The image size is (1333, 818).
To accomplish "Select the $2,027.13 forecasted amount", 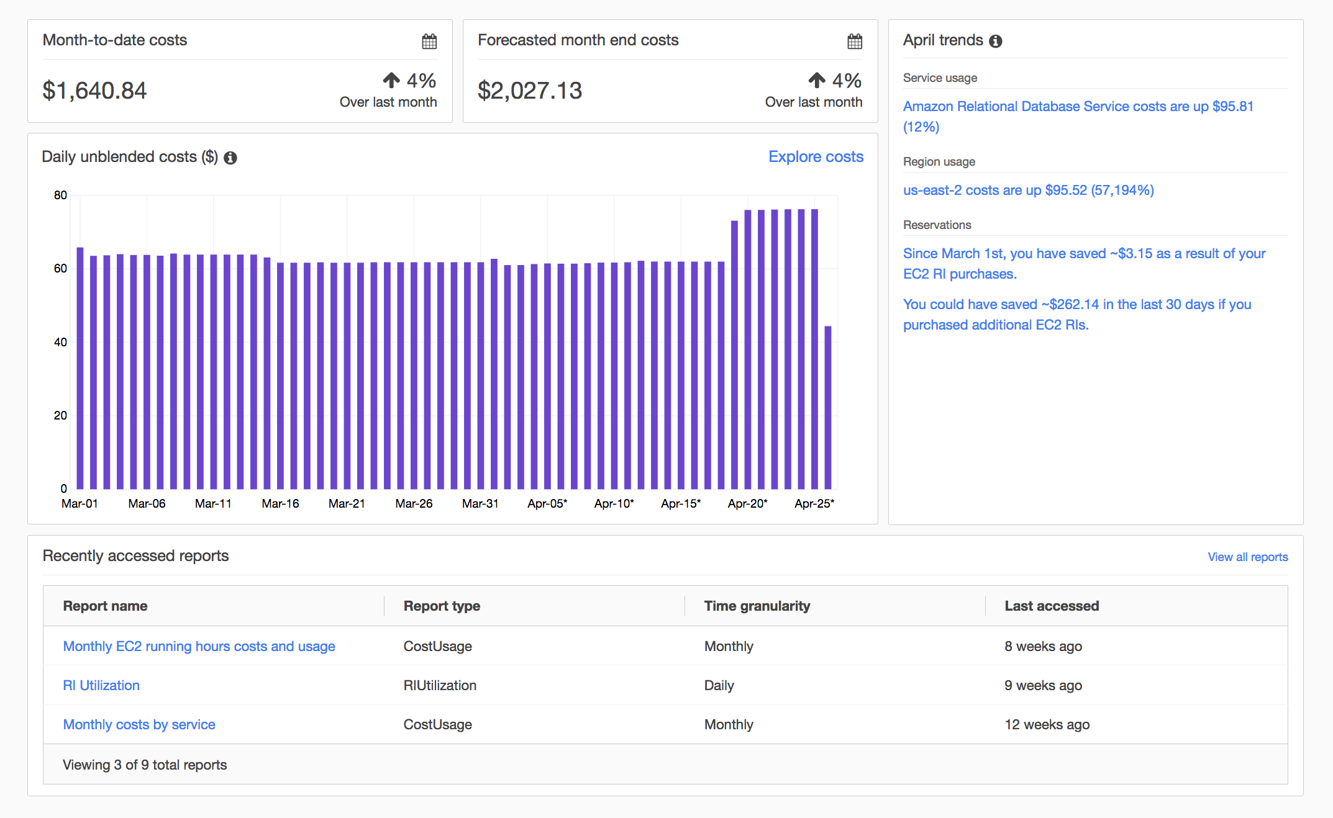I will (x=530, y=91).
